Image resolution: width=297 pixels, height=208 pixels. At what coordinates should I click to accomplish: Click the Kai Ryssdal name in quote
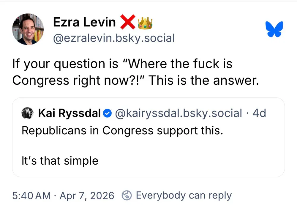click(70, 113)
